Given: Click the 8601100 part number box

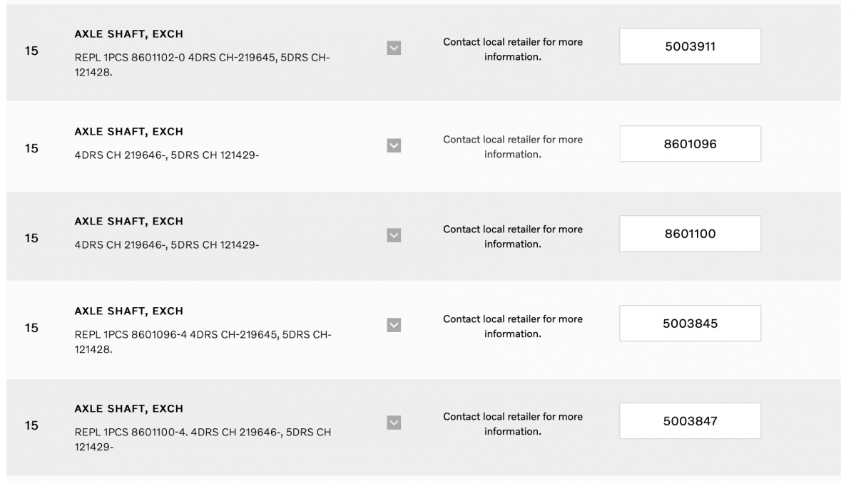Looking at the screenshot, I should click(689, 233).
